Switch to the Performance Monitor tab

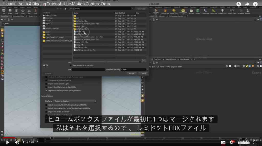[x=176, y=16]
